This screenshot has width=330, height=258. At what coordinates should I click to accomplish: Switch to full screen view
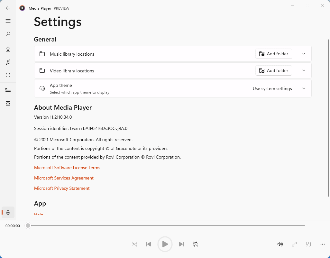(294, 244)
